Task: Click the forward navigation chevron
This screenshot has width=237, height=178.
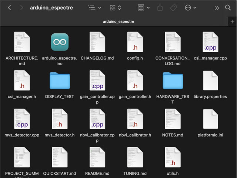Action: 21,7
